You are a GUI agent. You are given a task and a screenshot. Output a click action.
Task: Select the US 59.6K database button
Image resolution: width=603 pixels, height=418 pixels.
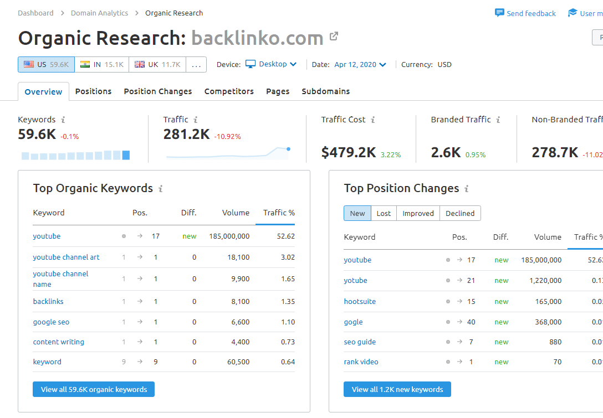(46, 65)
